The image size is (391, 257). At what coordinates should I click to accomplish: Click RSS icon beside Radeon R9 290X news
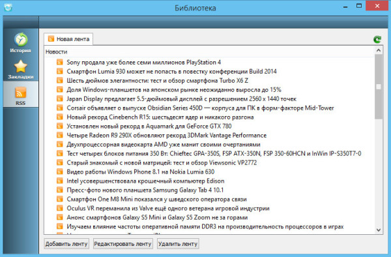59,135
